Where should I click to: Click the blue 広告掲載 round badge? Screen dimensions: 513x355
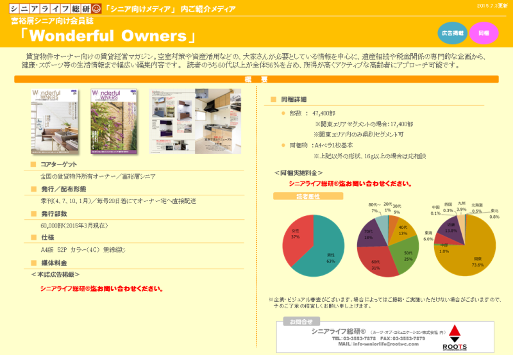point(453,33)
